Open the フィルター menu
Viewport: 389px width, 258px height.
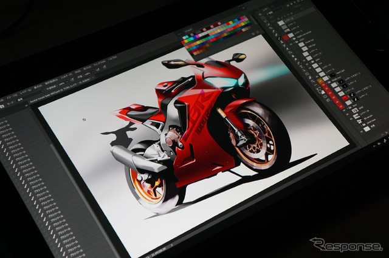click(66, 76)
